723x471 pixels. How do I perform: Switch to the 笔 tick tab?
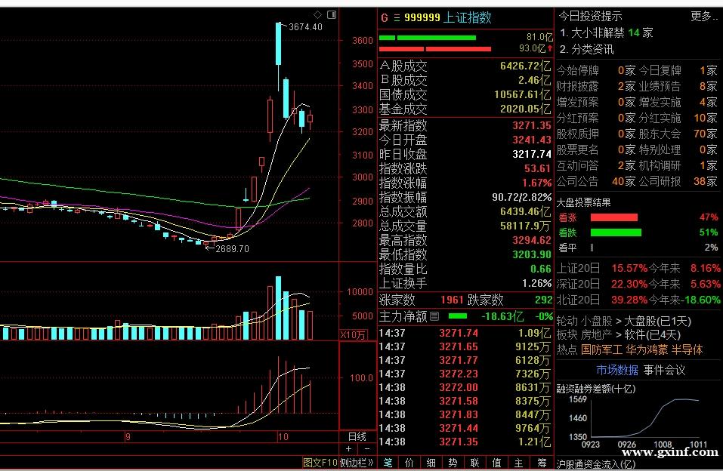pos(388,463)
